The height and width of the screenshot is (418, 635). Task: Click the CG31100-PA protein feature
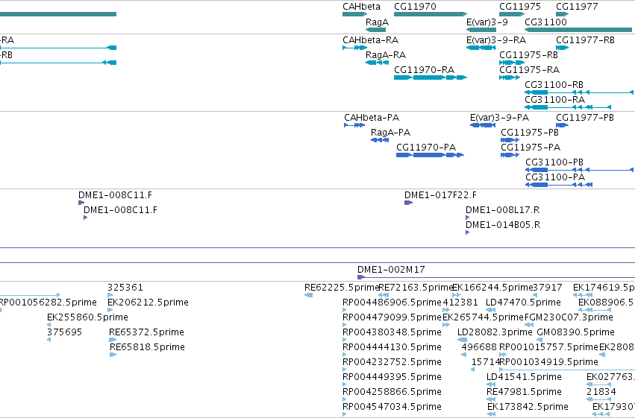[x=559, y=185]
